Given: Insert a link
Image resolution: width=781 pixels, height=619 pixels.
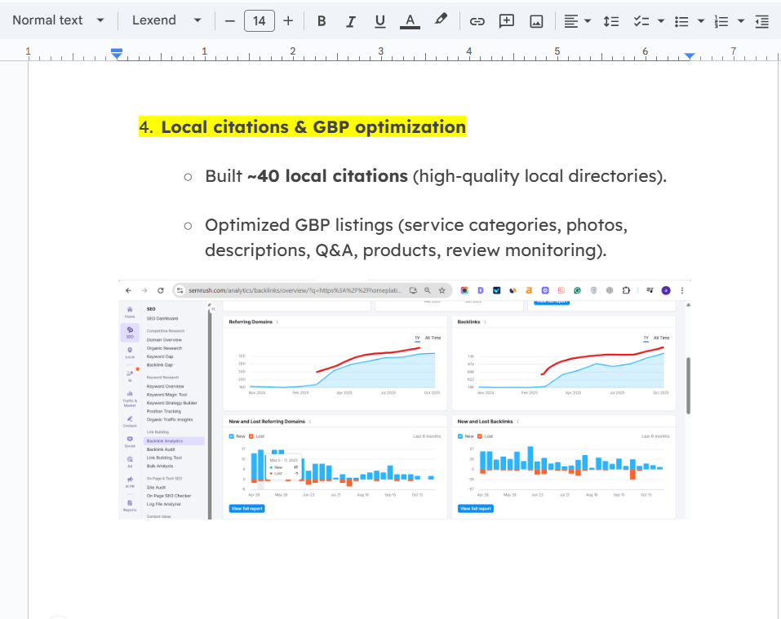Looking at the screenshot, I should 477,21.
